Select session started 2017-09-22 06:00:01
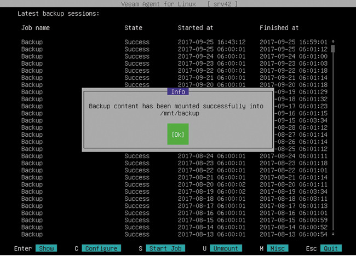 (x=174, y=71)
